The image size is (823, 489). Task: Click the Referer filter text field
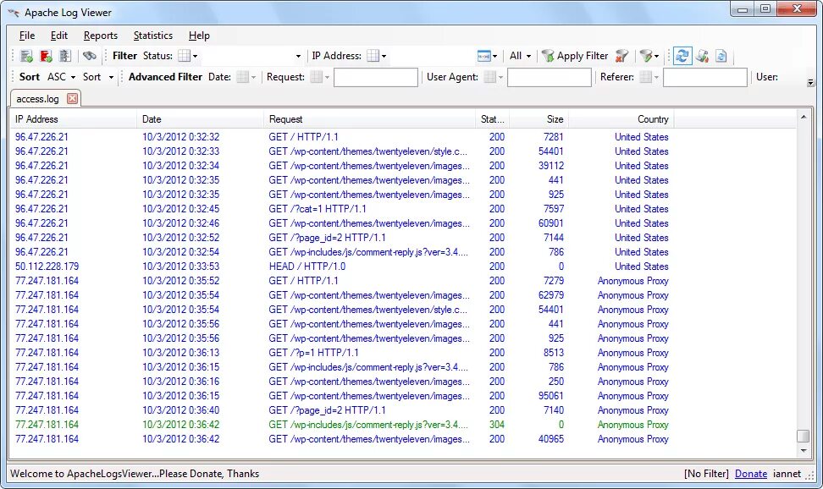tap(705, 78)
